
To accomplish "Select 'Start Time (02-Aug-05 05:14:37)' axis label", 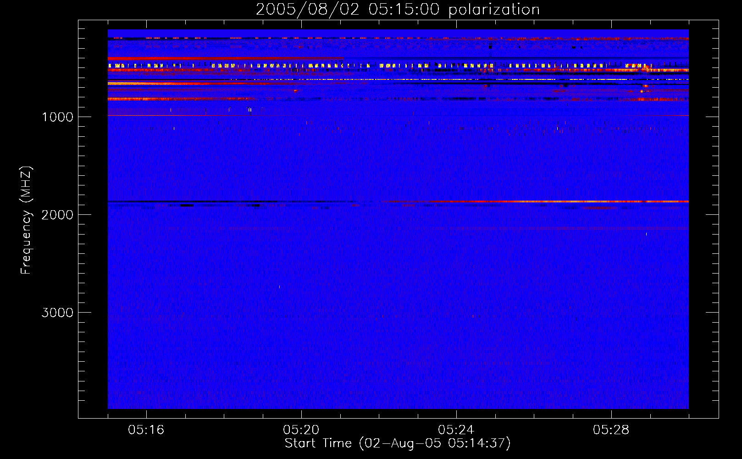I will coord(398,443).
